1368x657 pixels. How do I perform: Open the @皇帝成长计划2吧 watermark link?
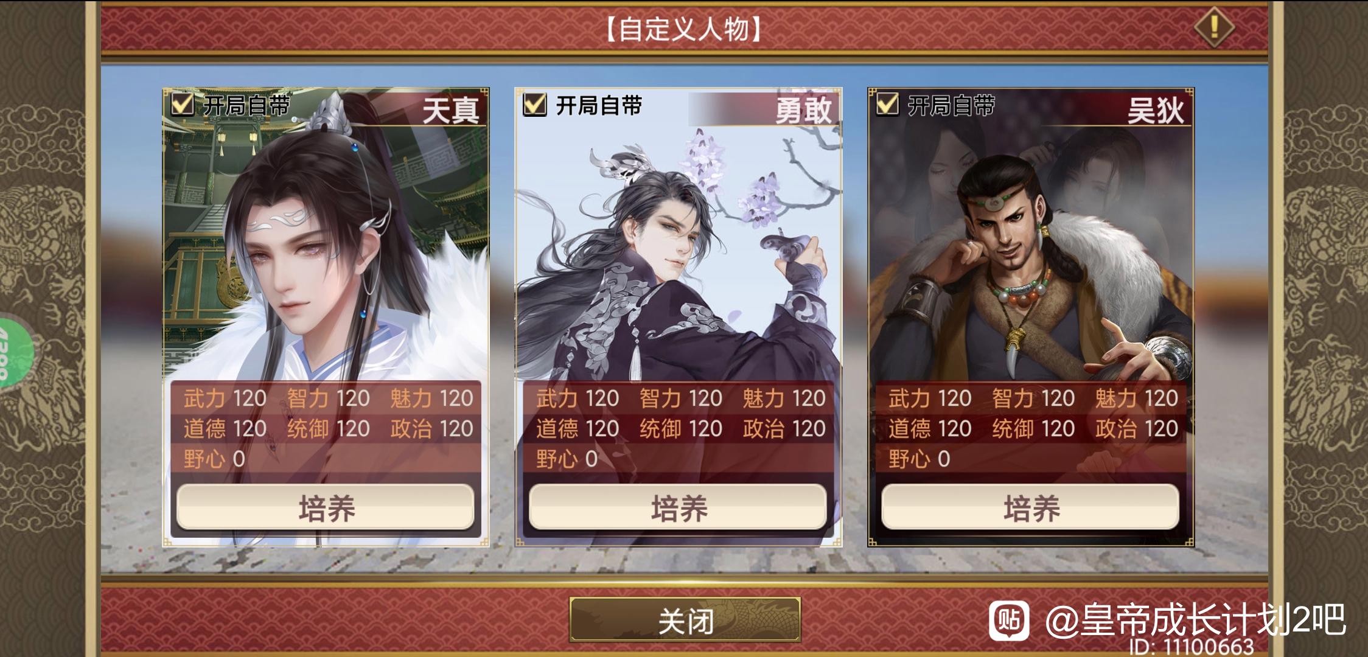pos(1196,620)
